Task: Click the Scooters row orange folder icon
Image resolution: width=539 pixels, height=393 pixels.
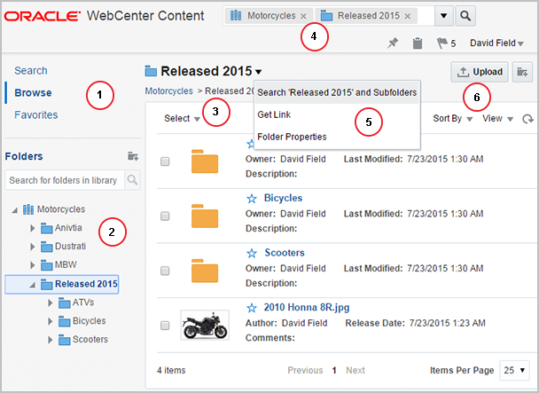Action: pyautogui.click(x=205, y=271)
